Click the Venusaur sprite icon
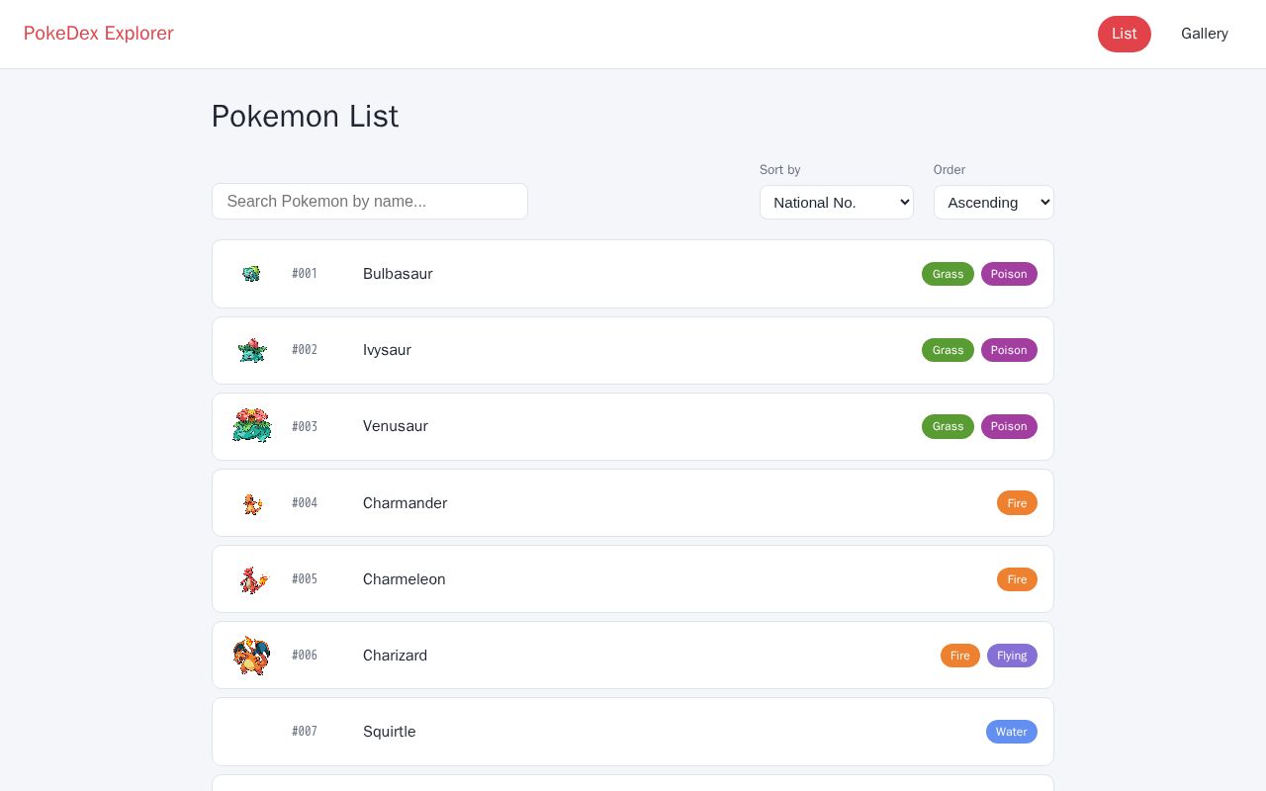 251,426
